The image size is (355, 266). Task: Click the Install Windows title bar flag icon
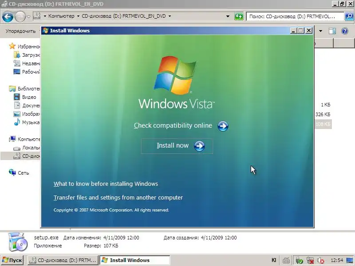click(x=46, y=31)
